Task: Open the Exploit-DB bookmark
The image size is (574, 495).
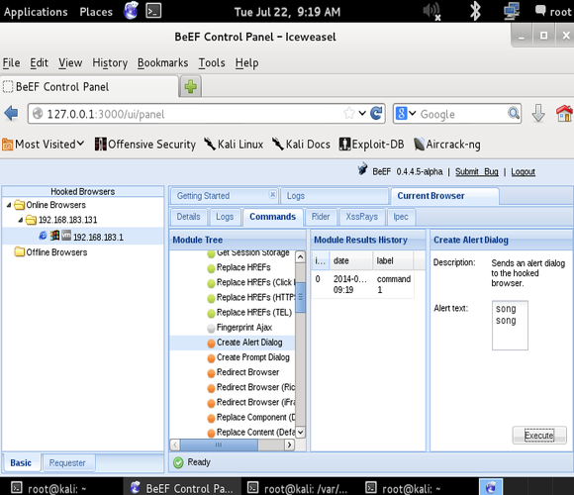Action: click(x=371, y=145)
